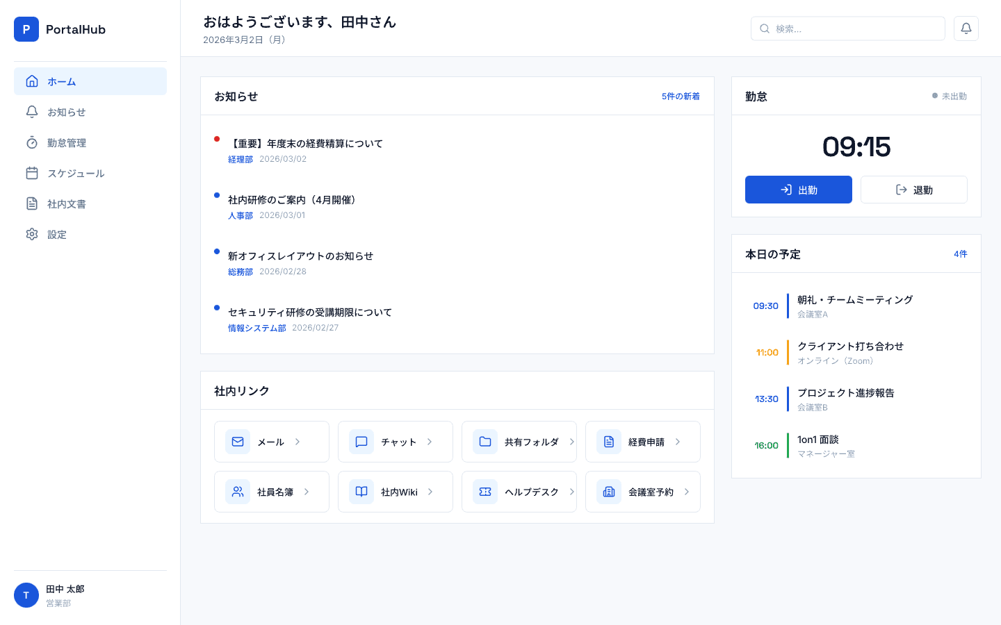The height and width of the screenshot is (625, 1001).
Task: Open the 共有フォルダ folder icon
Action: 485,442
